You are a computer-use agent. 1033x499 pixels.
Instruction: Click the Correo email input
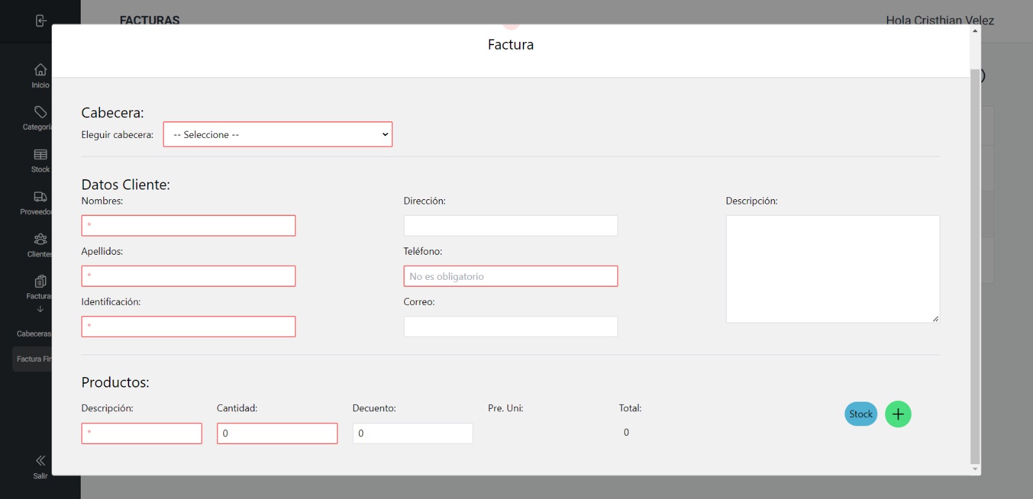[x=510, y=327]
